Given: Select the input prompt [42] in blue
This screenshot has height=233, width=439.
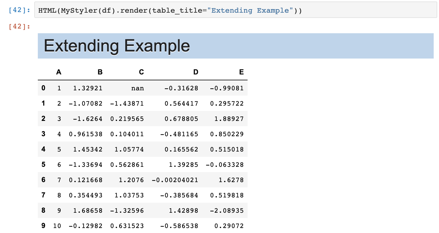Looking at the screenshot, I should (x=19, y=11).
